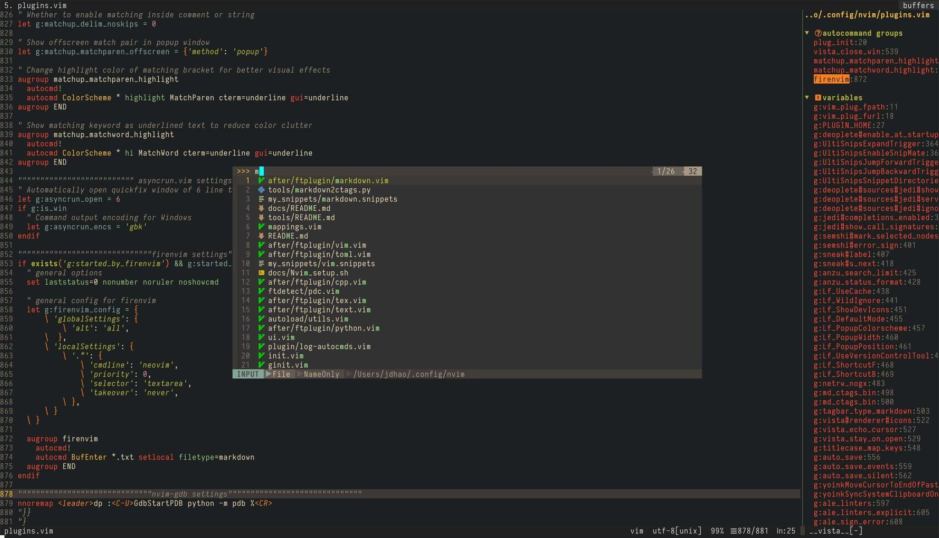Collapse the variables tree section
The width and height of the screenshot is (939, 538).
click(807, 98)
